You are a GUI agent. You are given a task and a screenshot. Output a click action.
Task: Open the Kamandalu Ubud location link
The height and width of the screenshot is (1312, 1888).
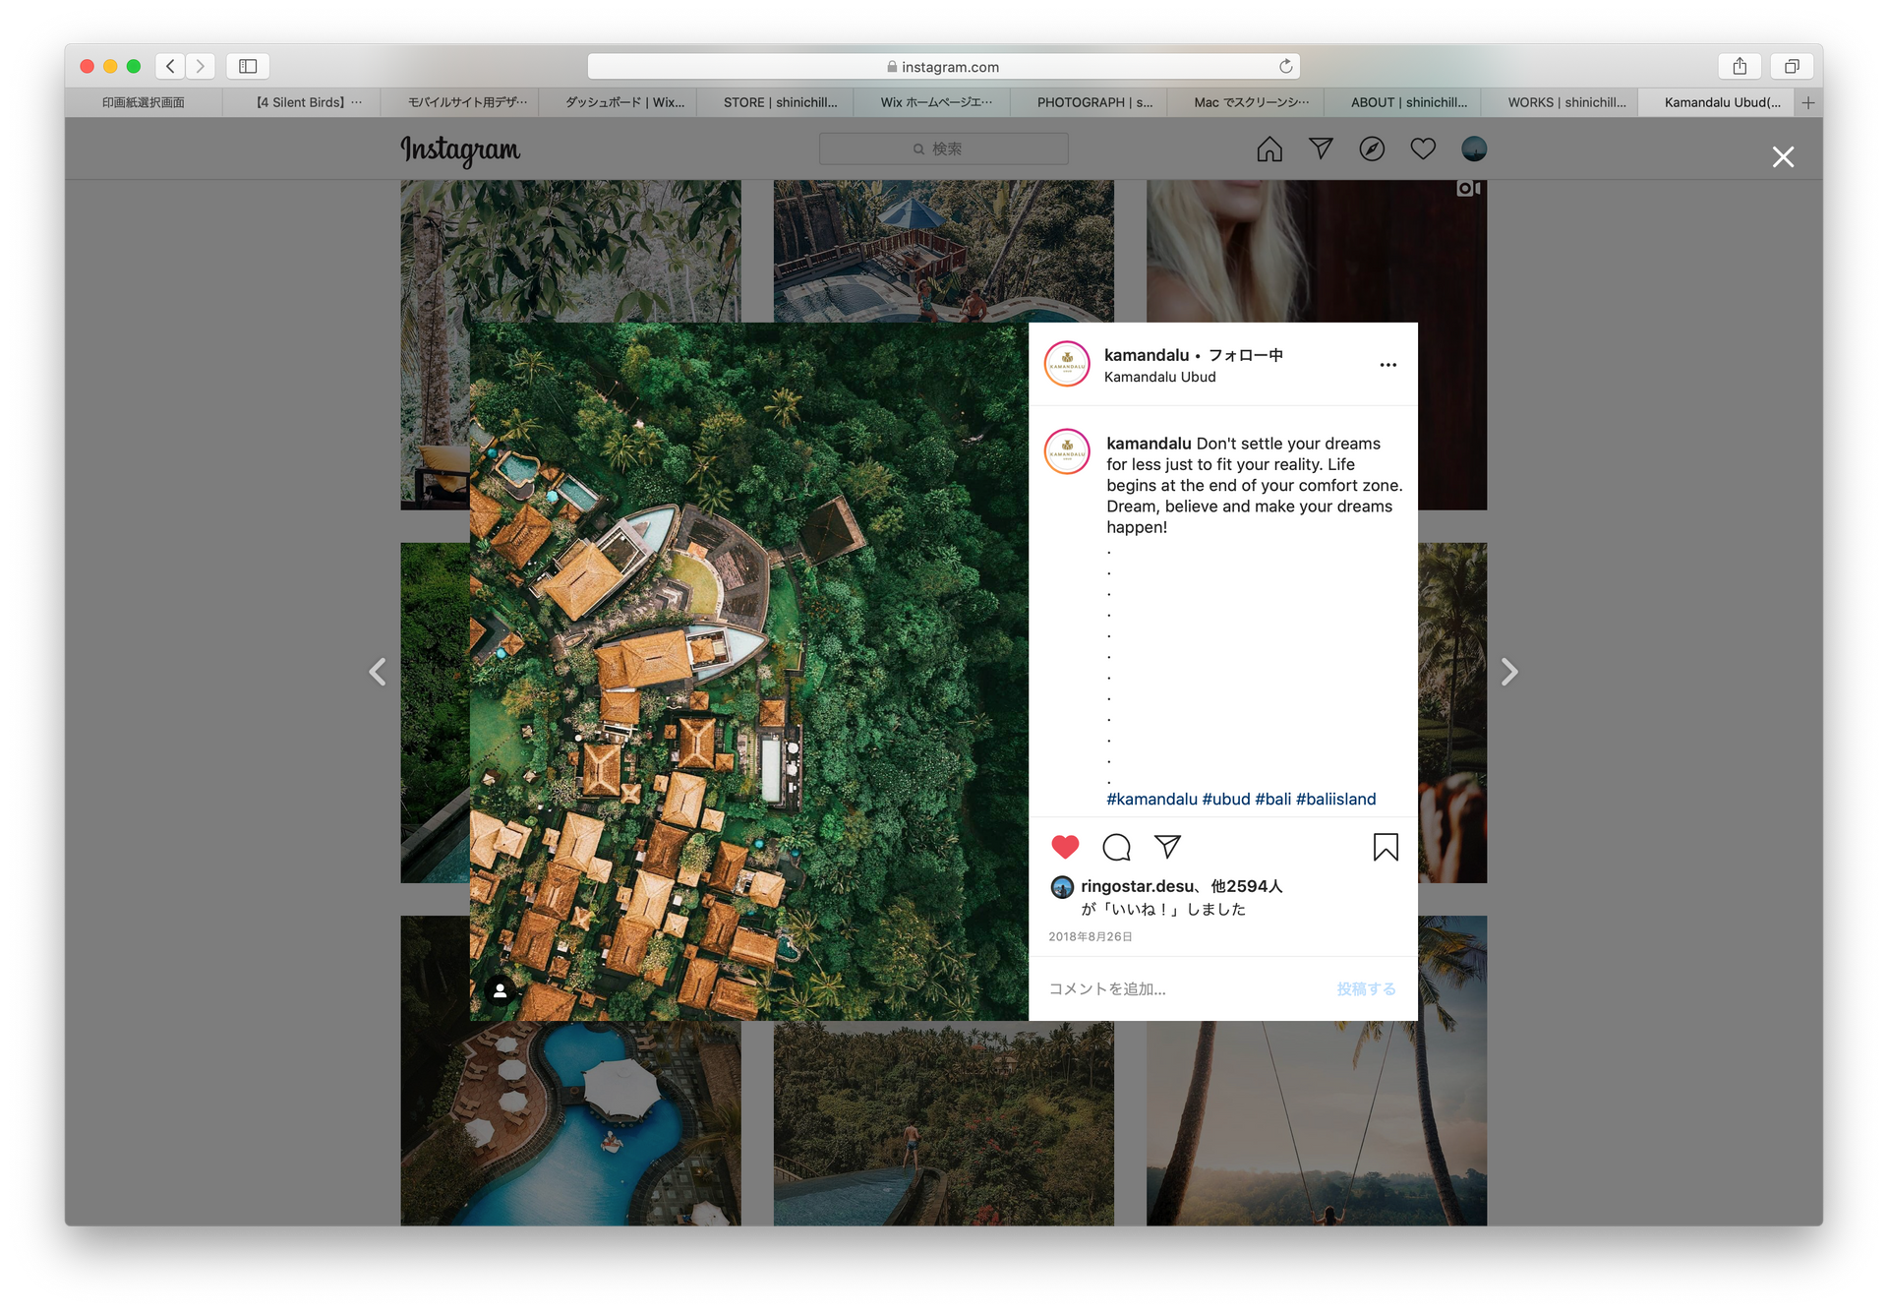1160,377
